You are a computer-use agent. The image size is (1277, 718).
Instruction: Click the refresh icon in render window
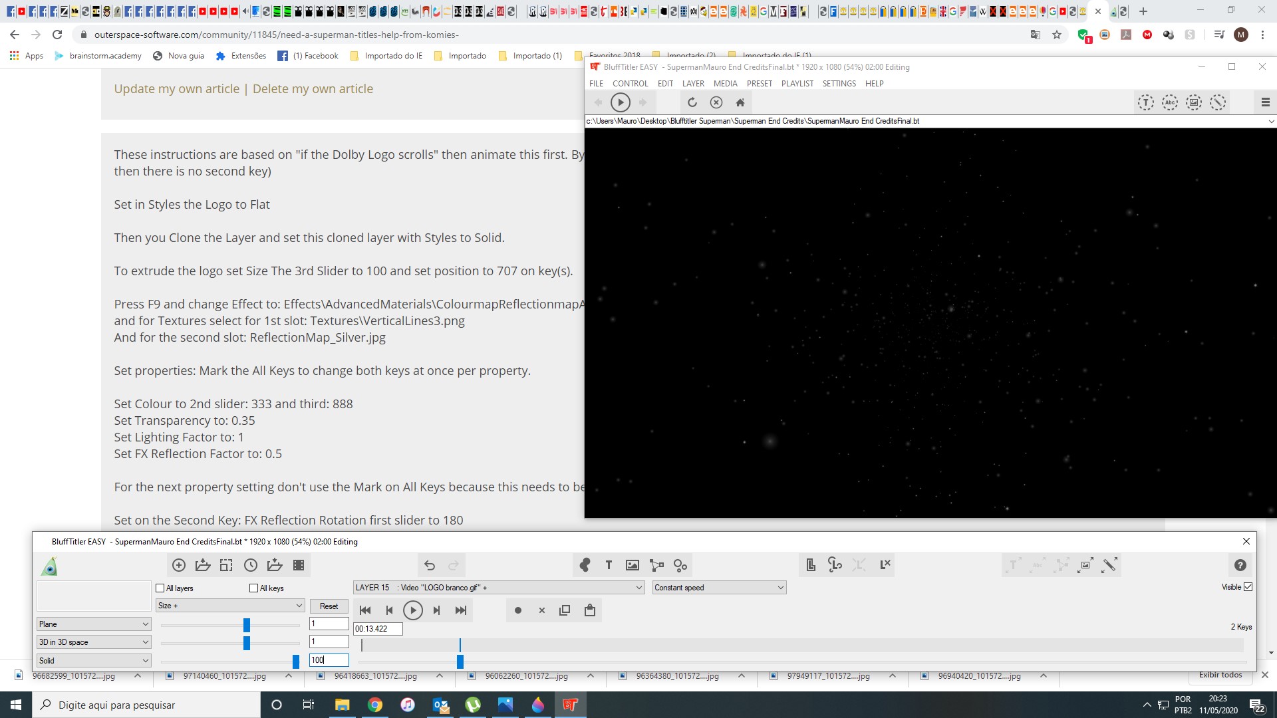click(x=692, y=102)
